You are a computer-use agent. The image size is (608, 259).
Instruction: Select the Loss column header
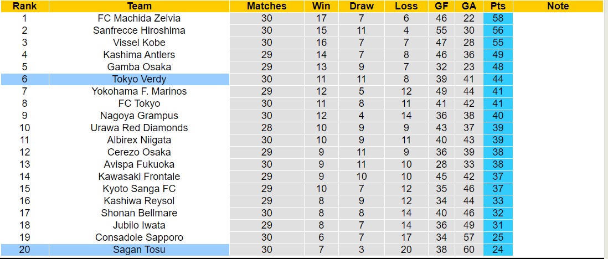[406, 6]
